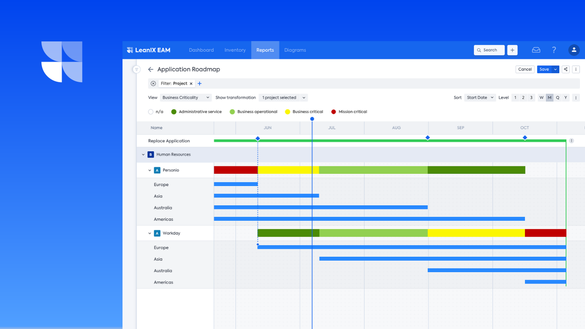Open the help question mark icon
The height and width of the screenshot is (329, 585).
click(554, 50)
